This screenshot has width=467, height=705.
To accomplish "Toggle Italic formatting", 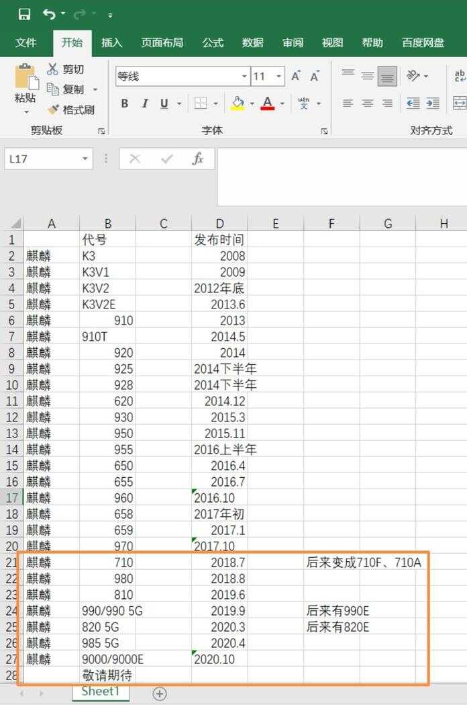I will (x=144, y=103).
